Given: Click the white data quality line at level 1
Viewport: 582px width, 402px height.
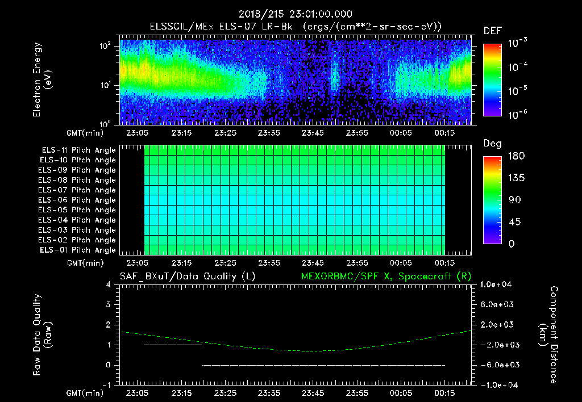Looking at the screenshot, I should click(173, 345).
